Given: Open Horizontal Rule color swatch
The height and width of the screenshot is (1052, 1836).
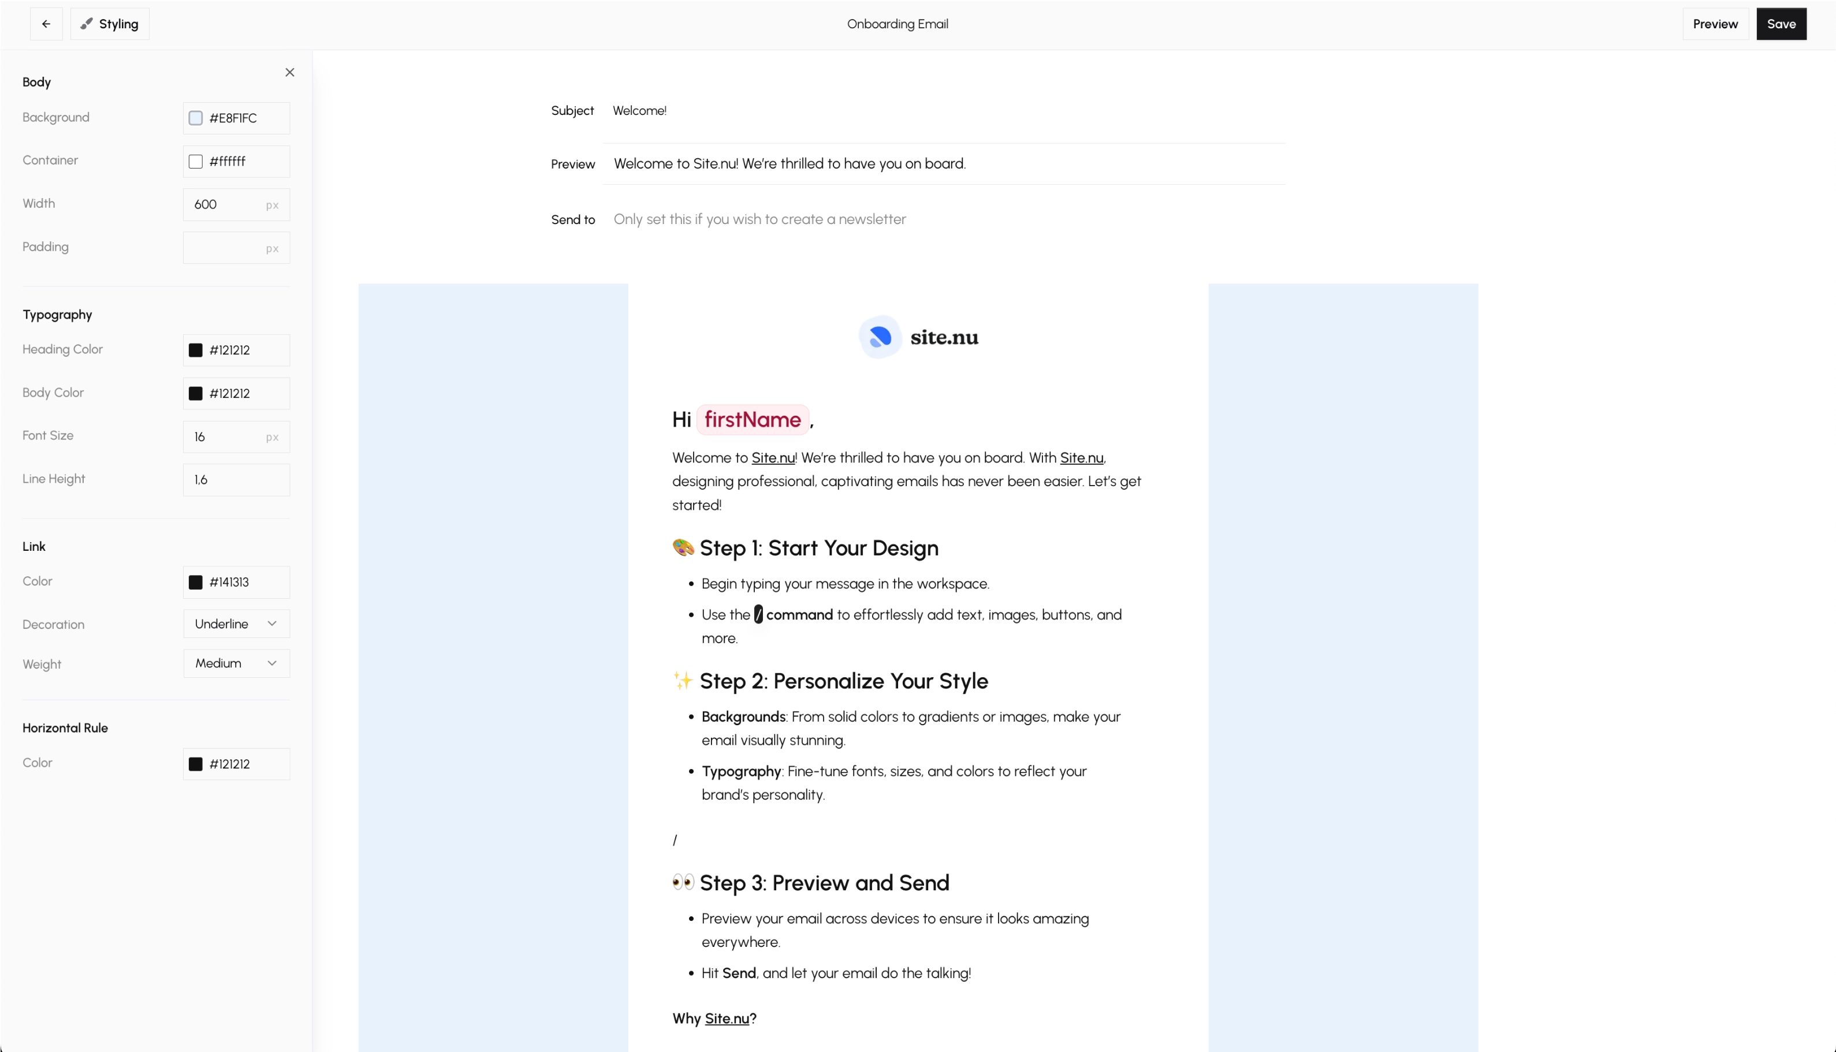Looking at the screenshot, I should tap(196, 764).
